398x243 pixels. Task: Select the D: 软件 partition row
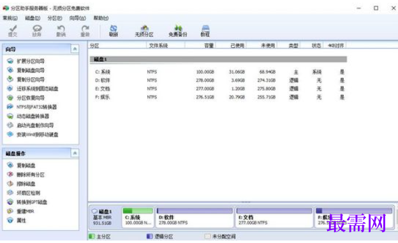tap(218, 80)
